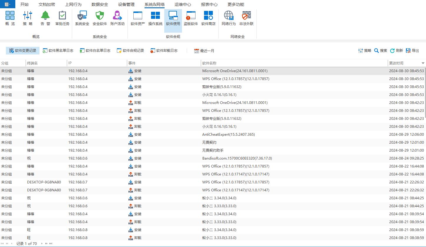The width and height of the screenshot is (426, 247).
Task: Open the 最近一月 date range picker
Action: point(204,51)
